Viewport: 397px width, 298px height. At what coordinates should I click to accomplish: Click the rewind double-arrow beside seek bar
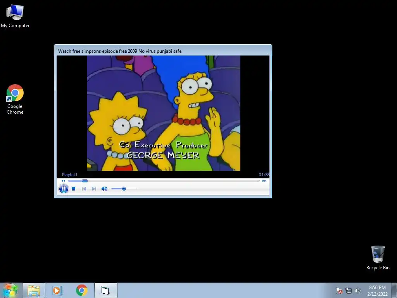tap(63, 181)
